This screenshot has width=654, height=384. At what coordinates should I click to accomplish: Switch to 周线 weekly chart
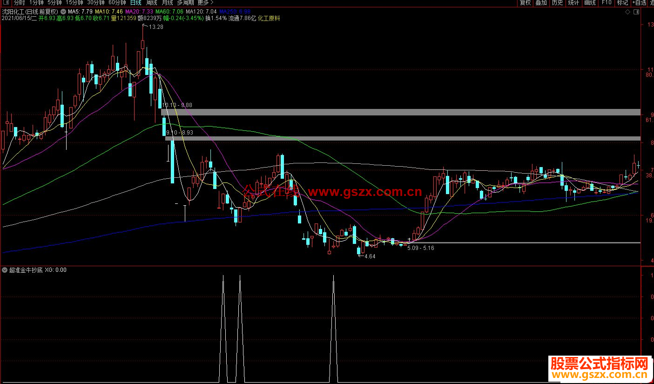point(151,3)
